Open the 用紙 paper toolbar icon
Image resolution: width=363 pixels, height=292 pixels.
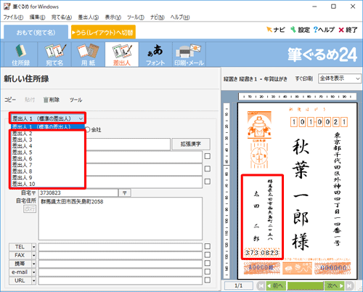click(88, 54)
